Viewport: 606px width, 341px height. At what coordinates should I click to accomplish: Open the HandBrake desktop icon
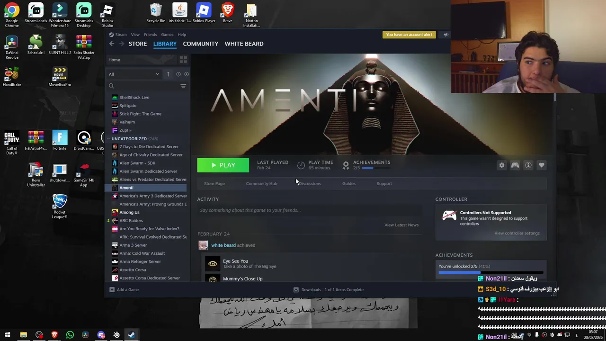[12, 77]
